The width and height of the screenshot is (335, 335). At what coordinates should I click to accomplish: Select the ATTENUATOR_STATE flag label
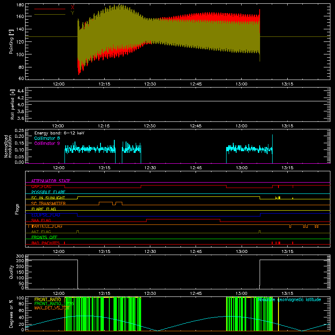(x=51, y=181)
